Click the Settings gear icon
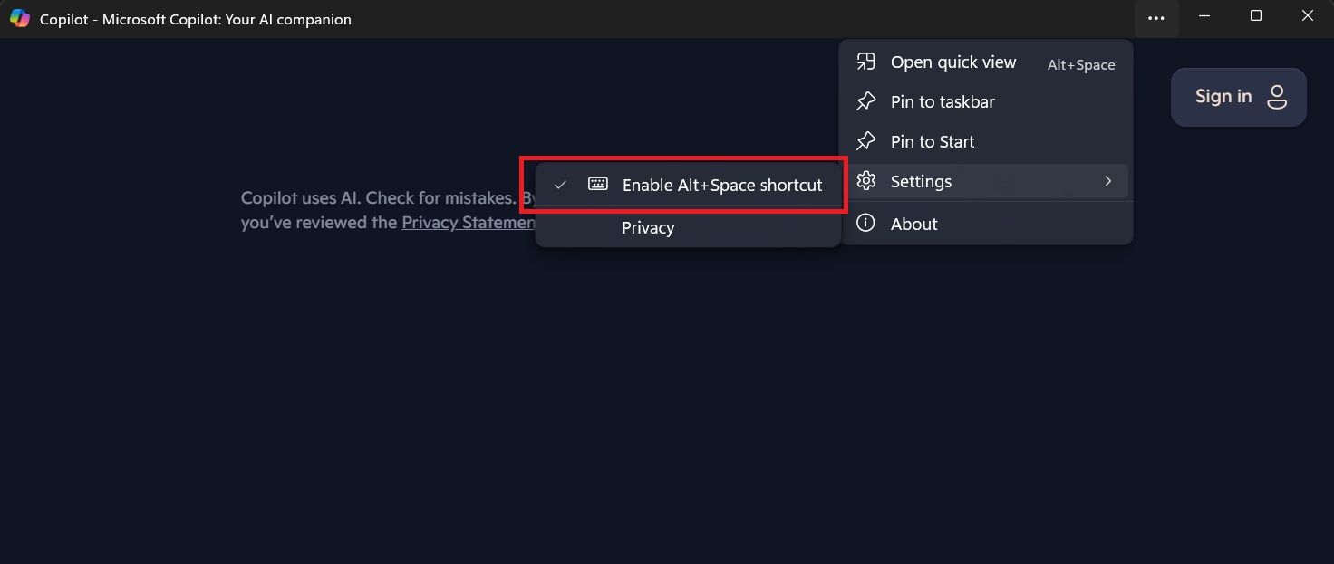This screenshot has width=1334, height=564. click(866, 181)
